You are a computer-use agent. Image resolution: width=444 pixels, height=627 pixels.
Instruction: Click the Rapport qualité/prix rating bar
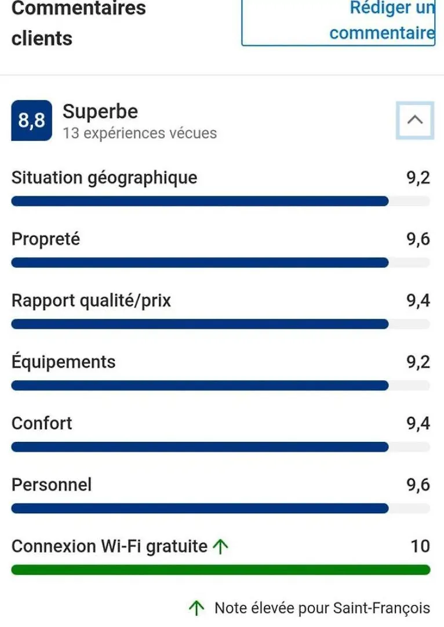click(220, 324)
